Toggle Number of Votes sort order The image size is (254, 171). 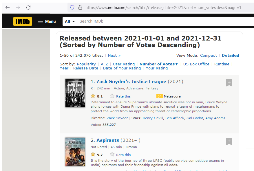click(157, 64)
